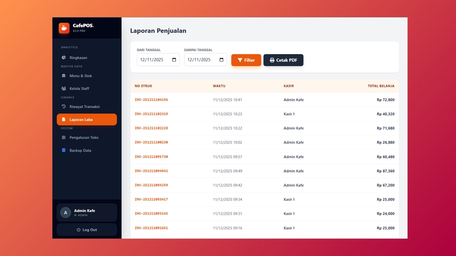This screenshot has width=456, height=256.
Task: Click the No Struk column header
Action: coord(143,86)
